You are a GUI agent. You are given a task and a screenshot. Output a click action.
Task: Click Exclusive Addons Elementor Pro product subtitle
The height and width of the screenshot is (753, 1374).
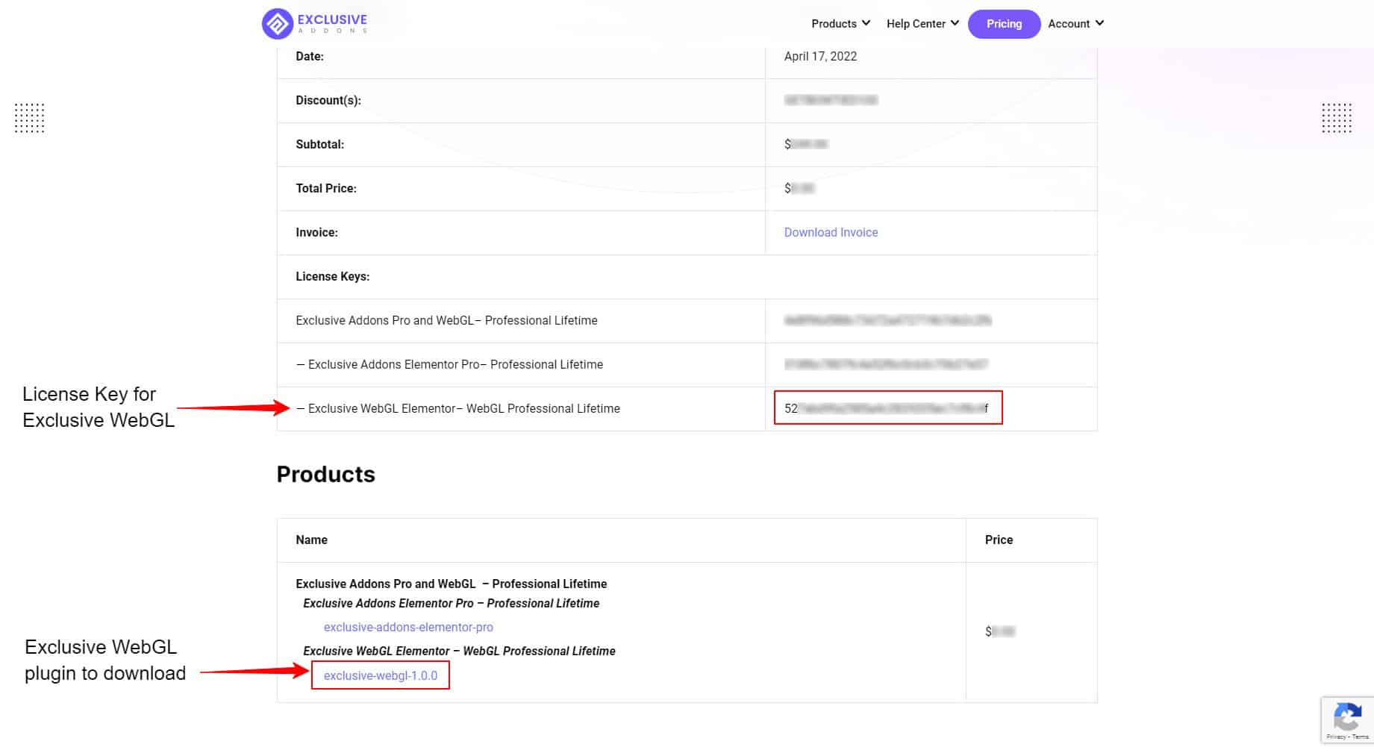(451, 603)
